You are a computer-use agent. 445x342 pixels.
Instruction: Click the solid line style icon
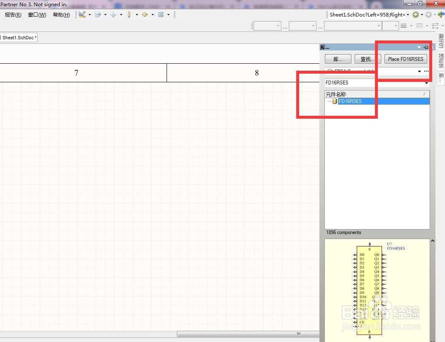(x=404, y=26)
